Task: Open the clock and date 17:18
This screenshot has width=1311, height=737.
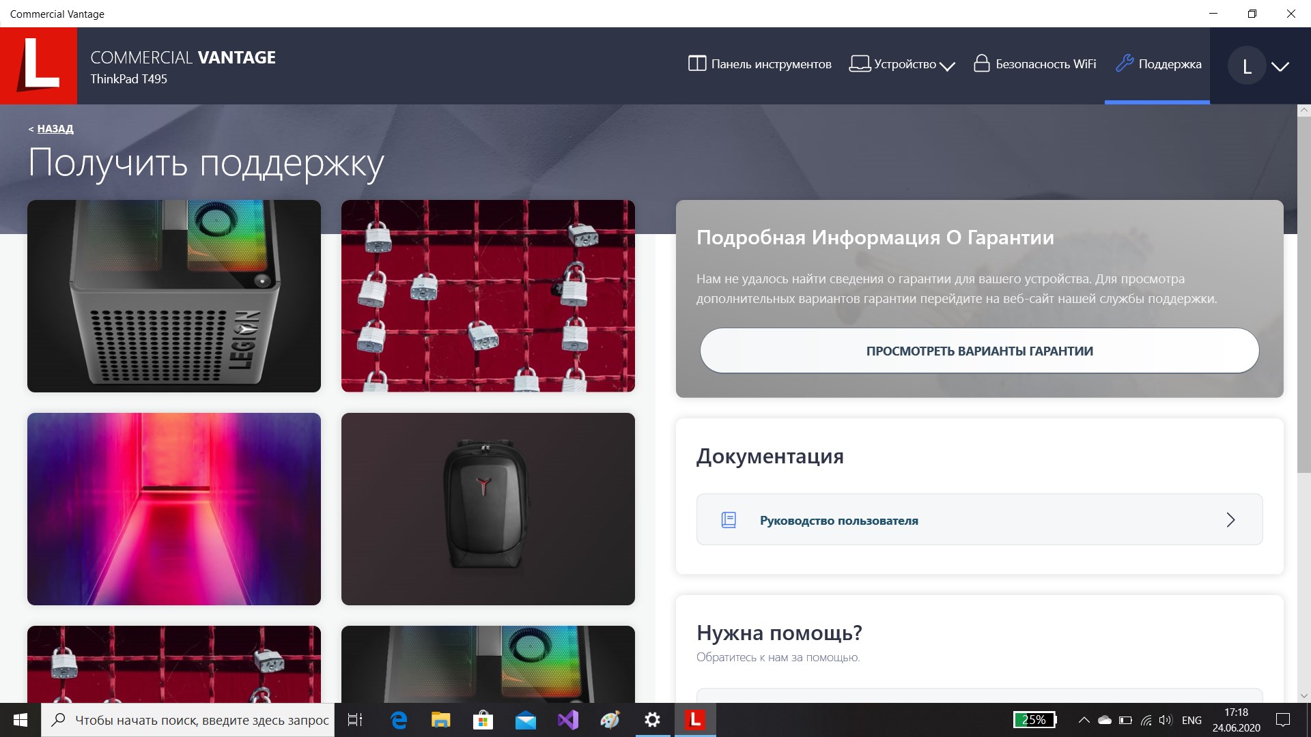Action: 1236,720
